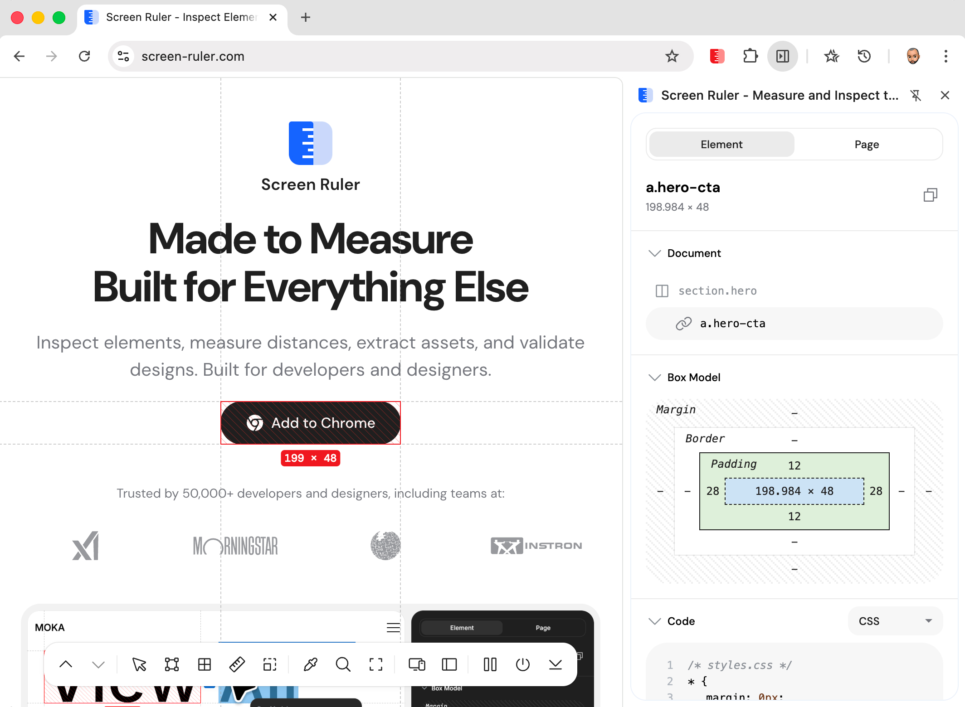This screenshot has height=707, width=965.
Task: Collapse the Document section
Action: click(654, 253)
